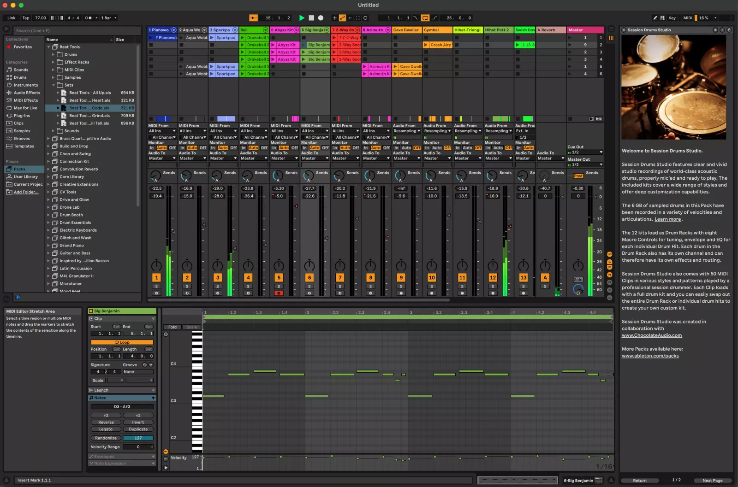Toggle the computer MIDI keyboard icon

click(x=663, y=18)
